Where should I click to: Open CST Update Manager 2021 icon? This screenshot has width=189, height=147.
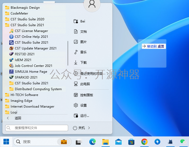[x=11, y=48]
